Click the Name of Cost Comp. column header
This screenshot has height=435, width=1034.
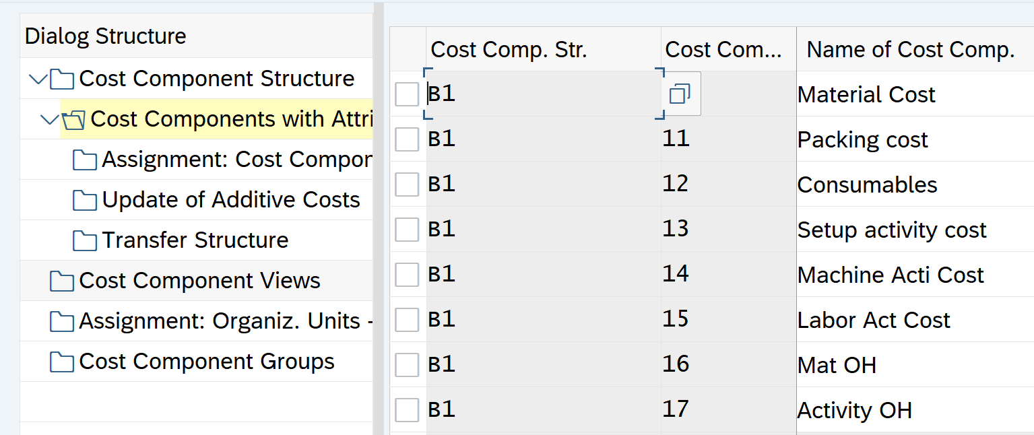(910, 49)
